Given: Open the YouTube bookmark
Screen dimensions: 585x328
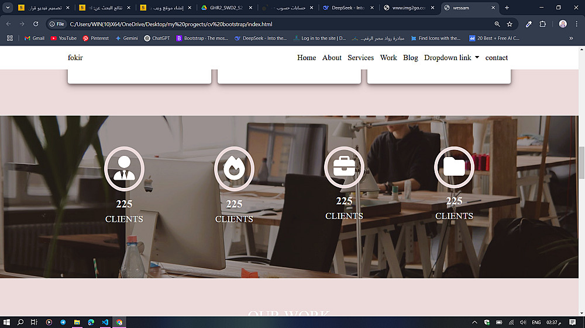Looking at the screenshot, I should coord(63,38).
